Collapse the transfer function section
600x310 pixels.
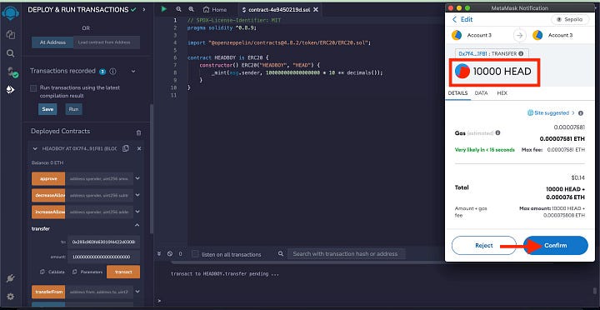pyautogui.click(x=137, y=226)
